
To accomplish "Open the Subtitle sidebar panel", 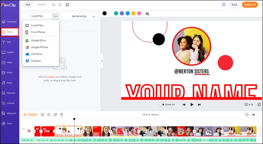I will point(8,52).
